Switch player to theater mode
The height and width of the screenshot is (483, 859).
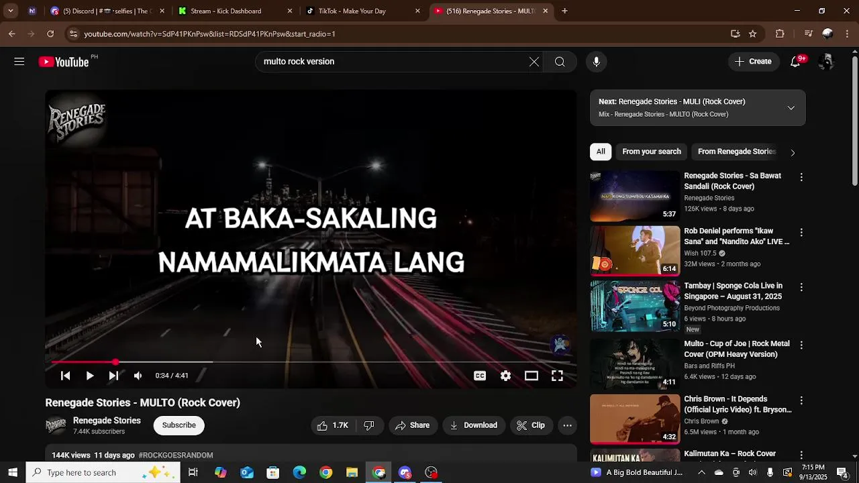click(x=532, y=376)
